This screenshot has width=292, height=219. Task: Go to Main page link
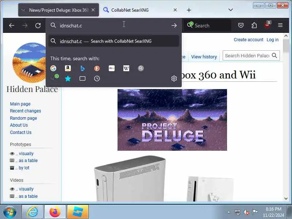(x=20, y=104)
